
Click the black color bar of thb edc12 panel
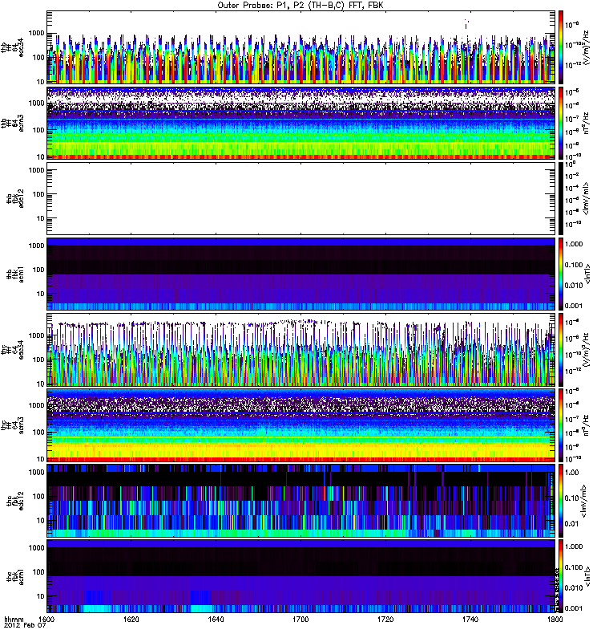click(561, 198)
